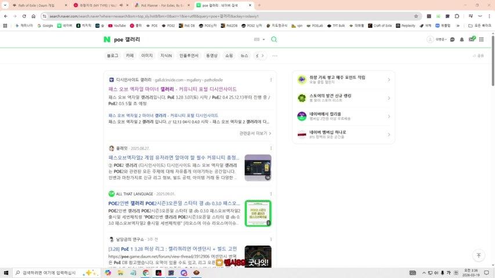This screenshot has width=495, height=278.
Task: Open the three-dot search options menu beside tabs
Action: [x=274, y=56]
